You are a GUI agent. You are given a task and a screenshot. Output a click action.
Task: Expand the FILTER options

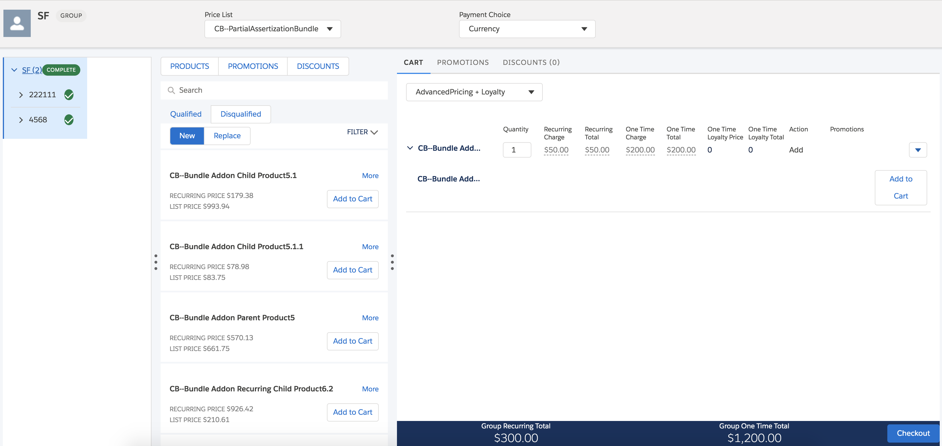[x=363, y=132]
